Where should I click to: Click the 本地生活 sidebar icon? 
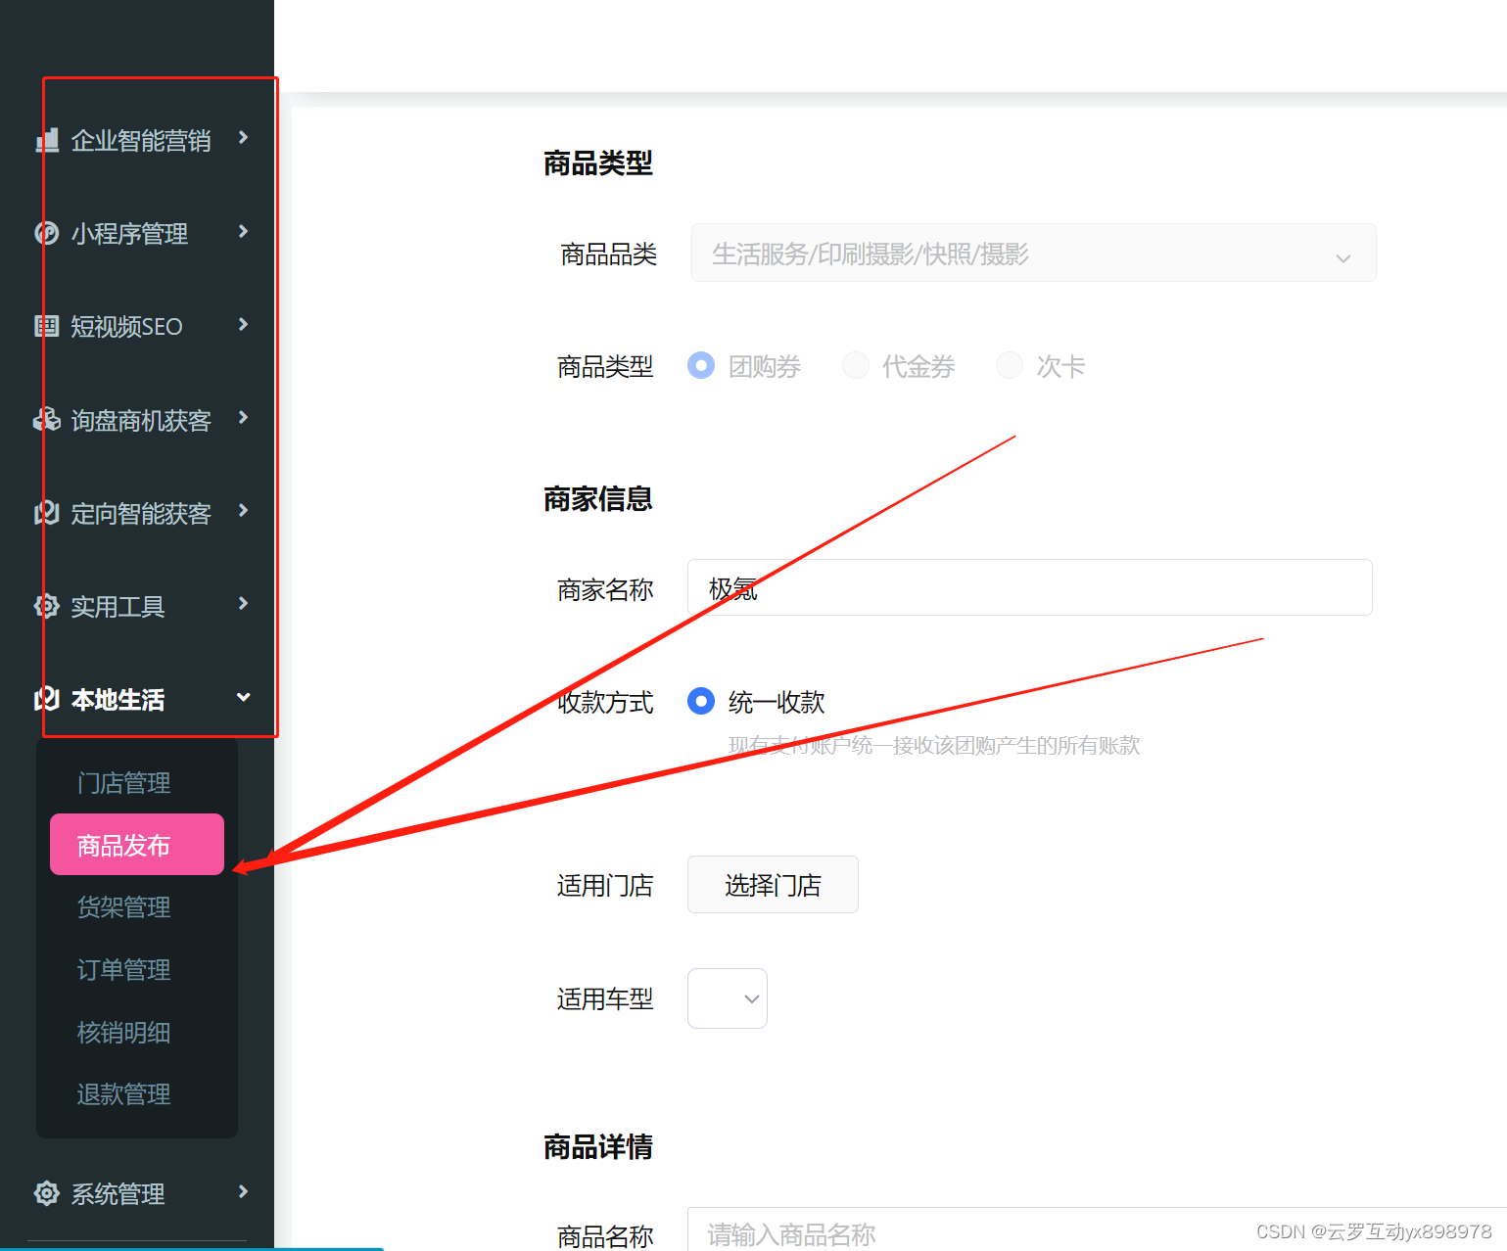(47, 699)
